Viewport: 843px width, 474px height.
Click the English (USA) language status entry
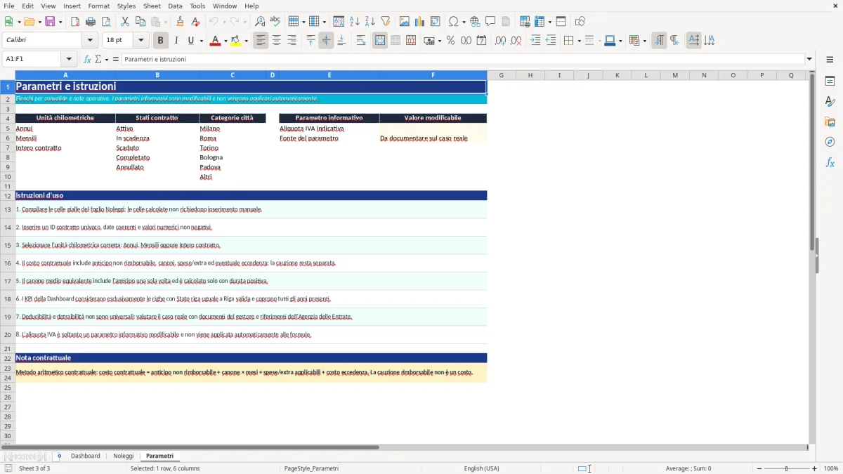pos(482,468)
